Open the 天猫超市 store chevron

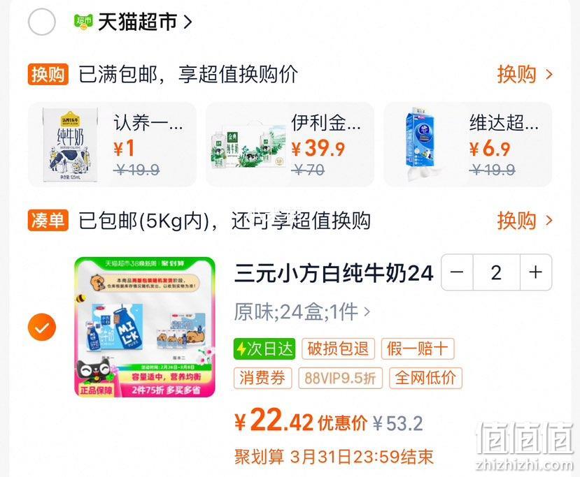(188, 22)
